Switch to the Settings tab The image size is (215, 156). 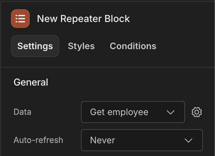[x=35, y=46]
